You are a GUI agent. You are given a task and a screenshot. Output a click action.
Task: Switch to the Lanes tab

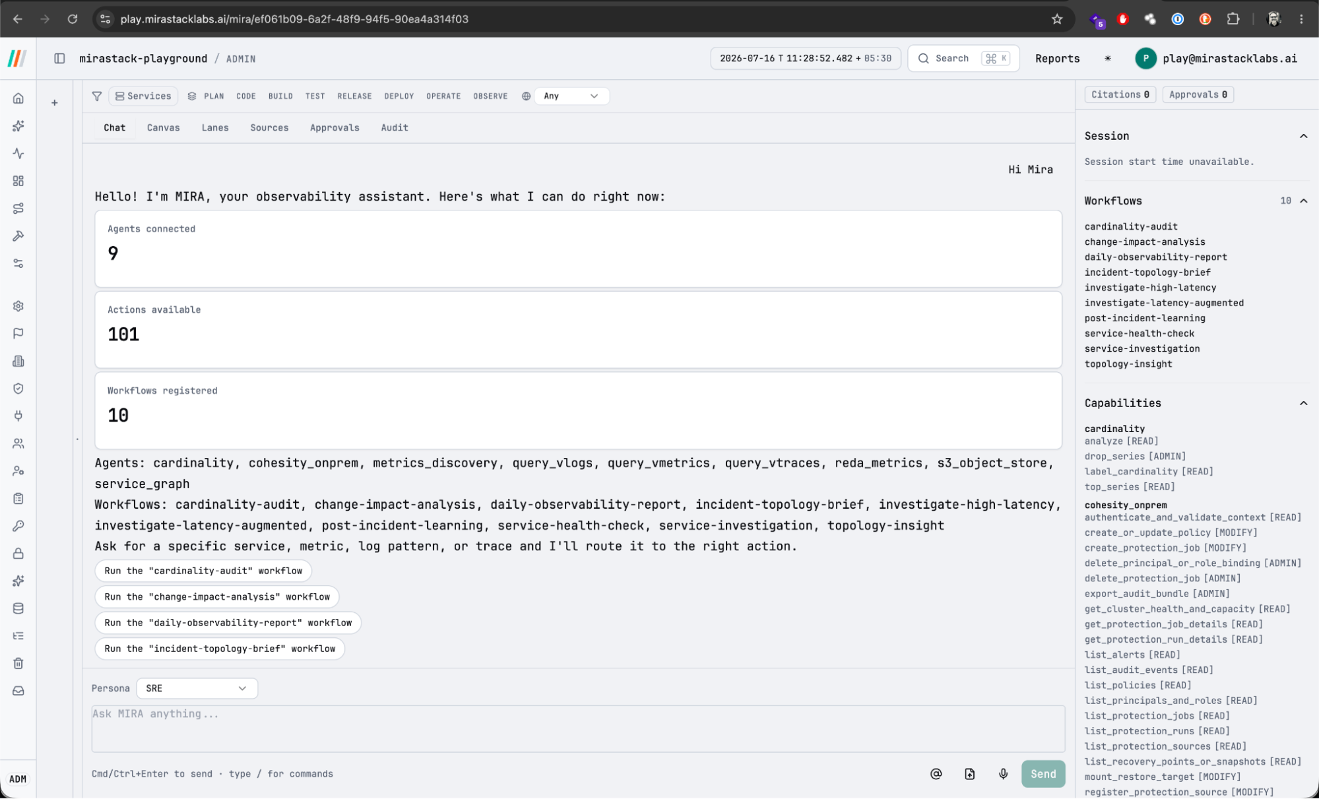tap(215, 128)
